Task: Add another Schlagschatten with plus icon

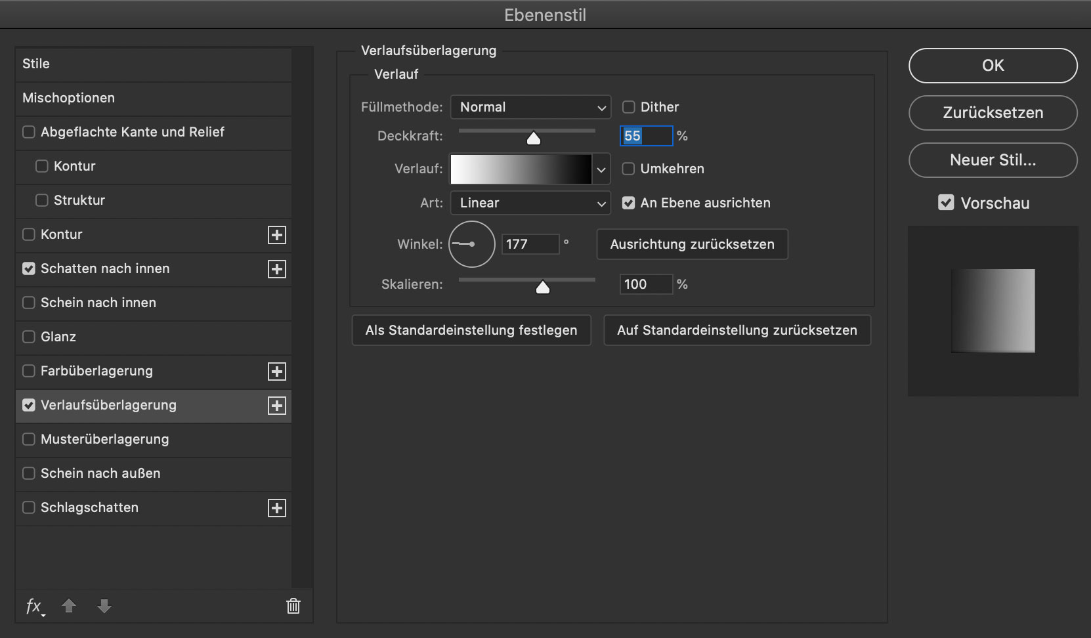Action: coord(277,508)
